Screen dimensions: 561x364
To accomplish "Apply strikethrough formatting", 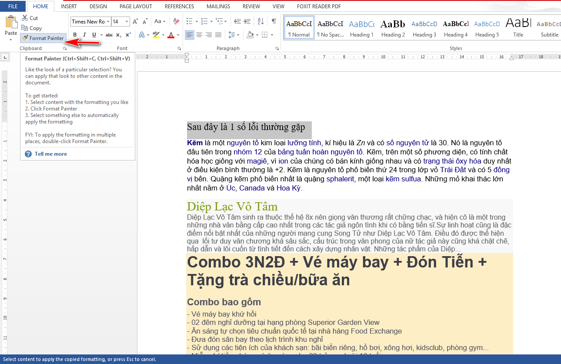I will tap(109, 35).
